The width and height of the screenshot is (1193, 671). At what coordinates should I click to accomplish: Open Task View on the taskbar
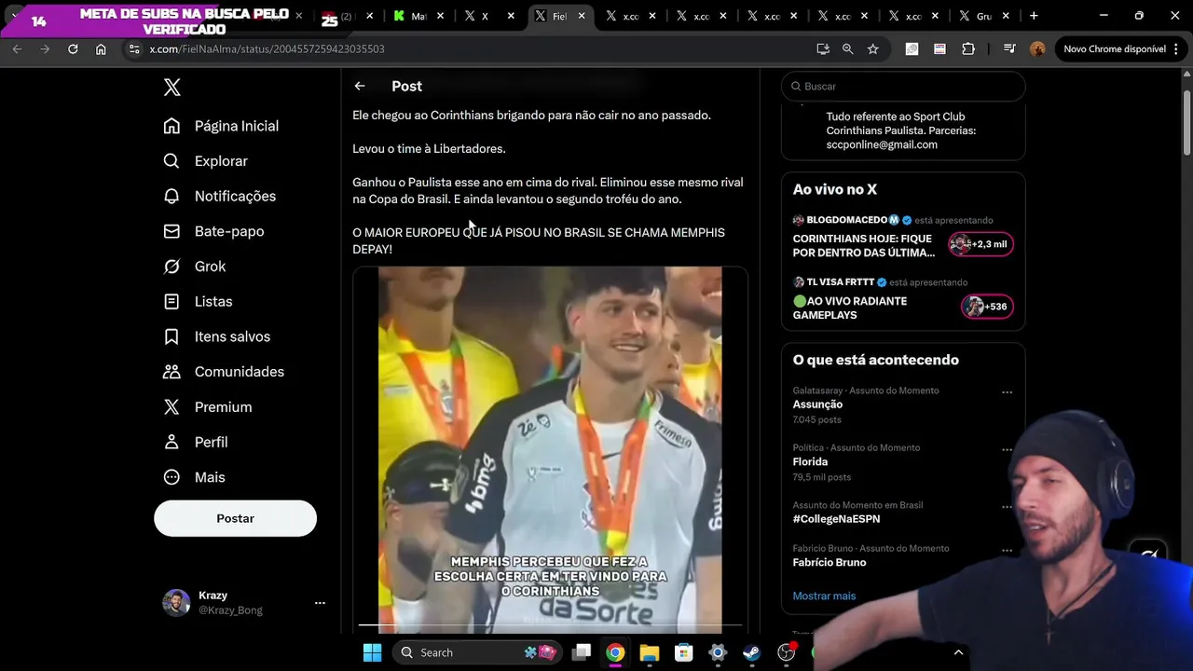[x=582, y=652]
